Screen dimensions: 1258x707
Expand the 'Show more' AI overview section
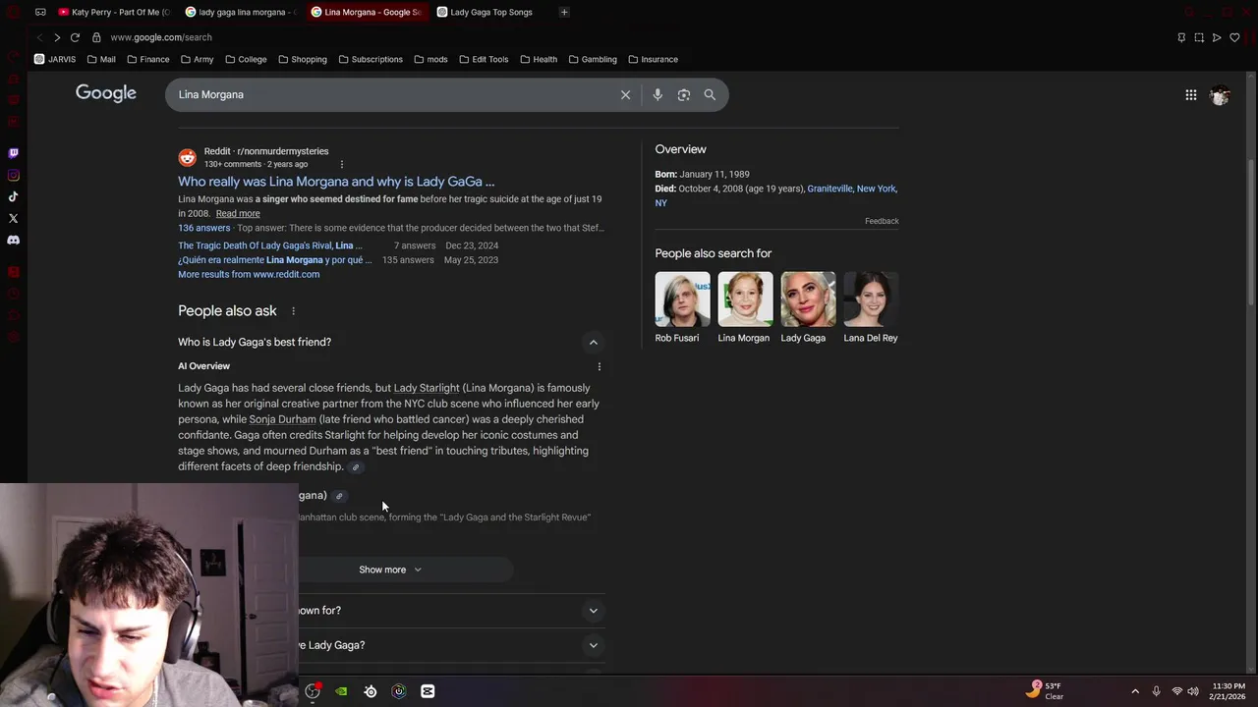point(390,570)
